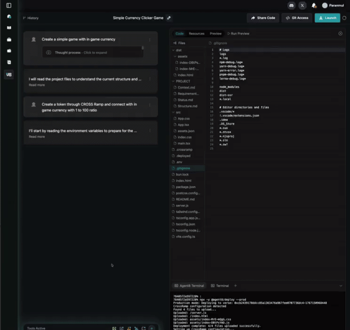Open index.css file in src

184,137
